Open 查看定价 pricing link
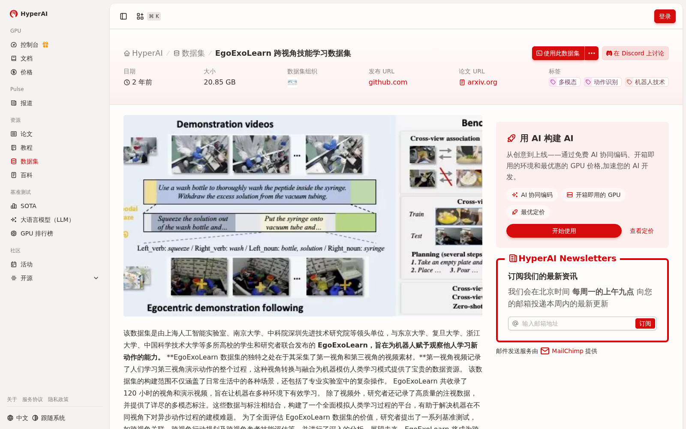Viewport: 686px width, 429px height. [641, 231]
